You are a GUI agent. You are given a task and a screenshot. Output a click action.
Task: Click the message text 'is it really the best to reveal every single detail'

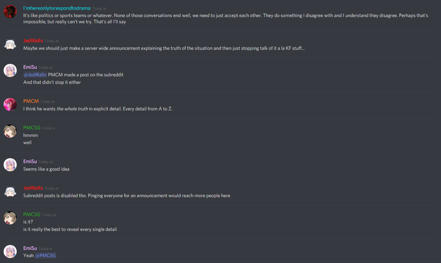pos(70,229)
